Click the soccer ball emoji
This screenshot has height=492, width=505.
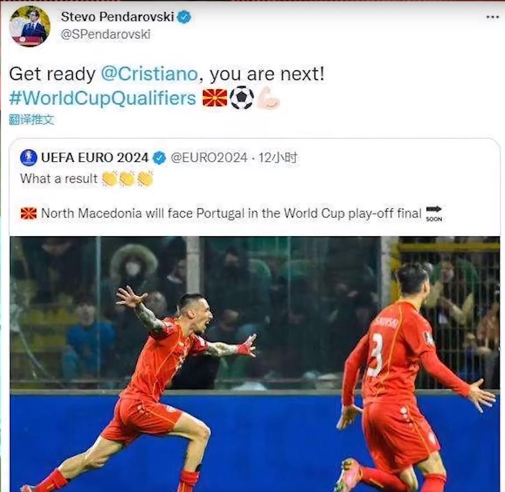[242, 98]
